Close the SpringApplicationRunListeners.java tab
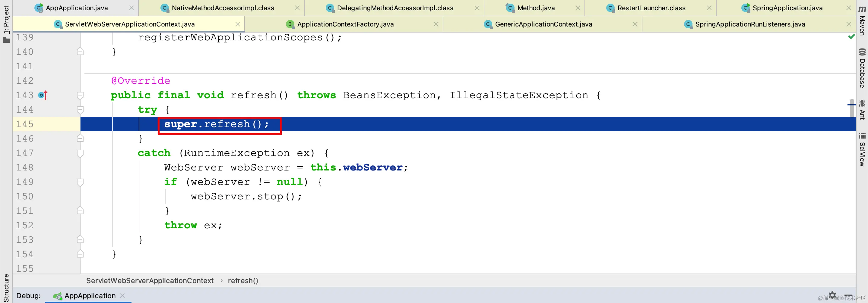Screen dimensions: 868x303 [x=848, y=24]
